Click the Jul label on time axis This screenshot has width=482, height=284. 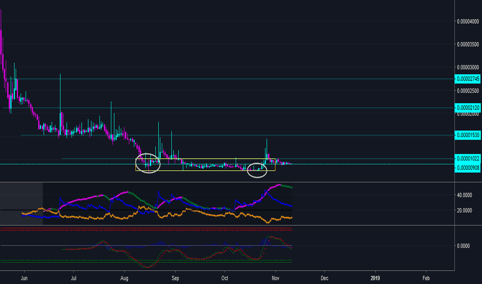(73, 278)
